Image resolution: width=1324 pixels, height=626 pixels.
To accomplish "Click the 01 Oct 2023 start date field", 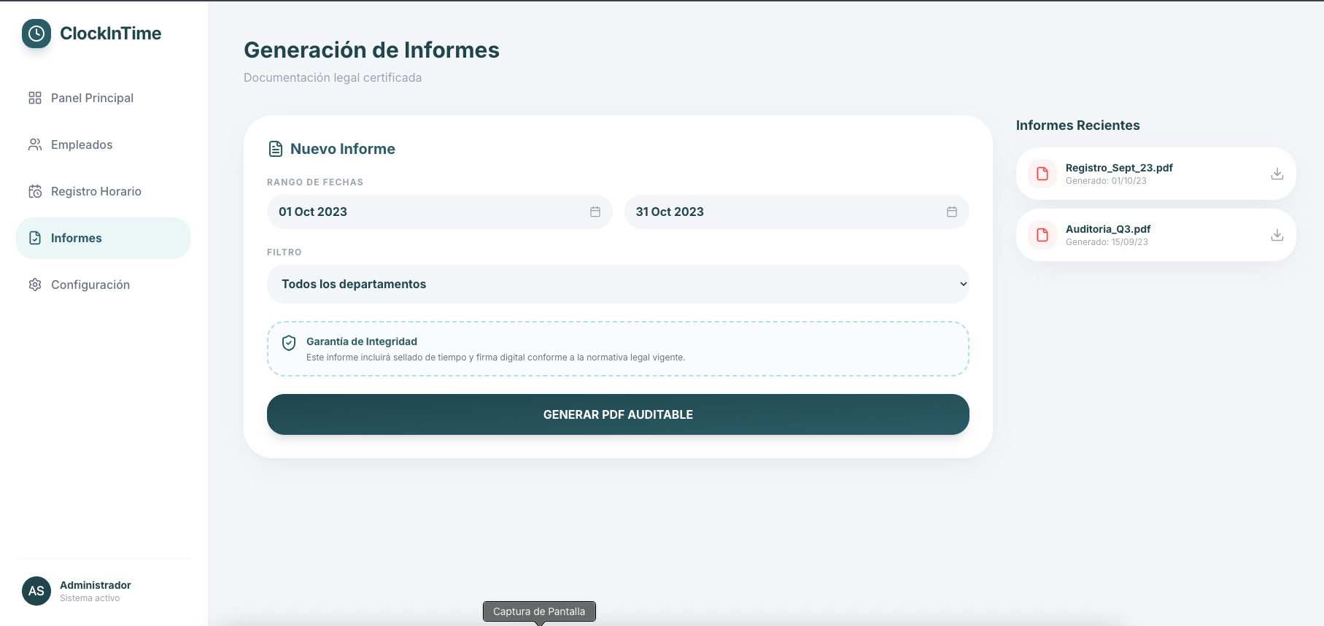I will [430, 212].
